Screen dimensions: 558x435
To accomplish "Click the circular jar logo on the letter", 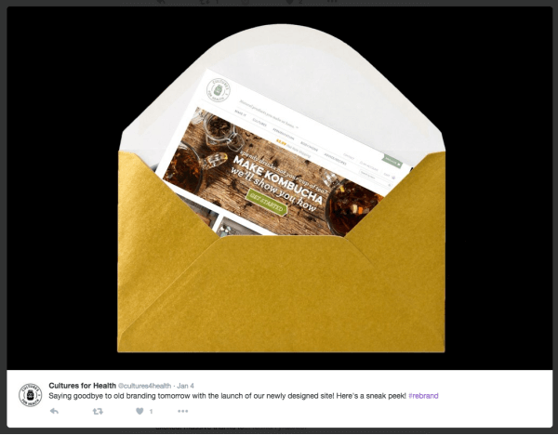I will point(219,90).
